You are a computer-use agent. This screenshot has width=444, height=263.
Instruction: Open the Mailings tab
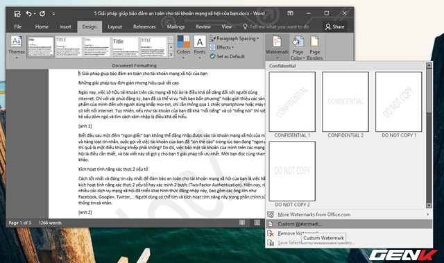[x=176, y=26]
